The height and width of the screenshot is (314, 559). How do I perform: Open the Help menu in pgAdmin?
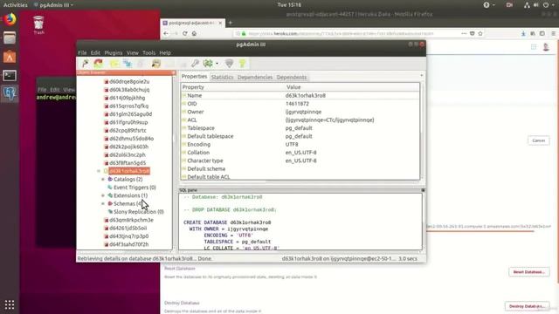click(x=165, y=52)
